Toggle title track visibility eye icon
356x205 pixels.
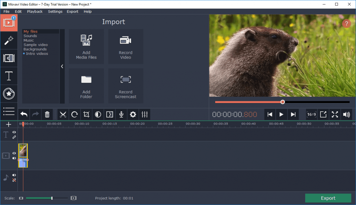click(x=14, y=132)
